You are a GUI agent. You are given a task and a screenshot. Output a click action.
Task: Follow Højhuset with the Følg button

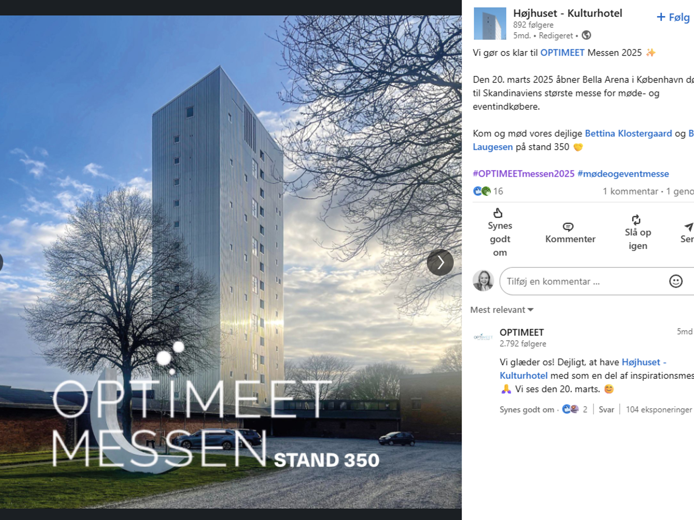(x=673, y=17)
